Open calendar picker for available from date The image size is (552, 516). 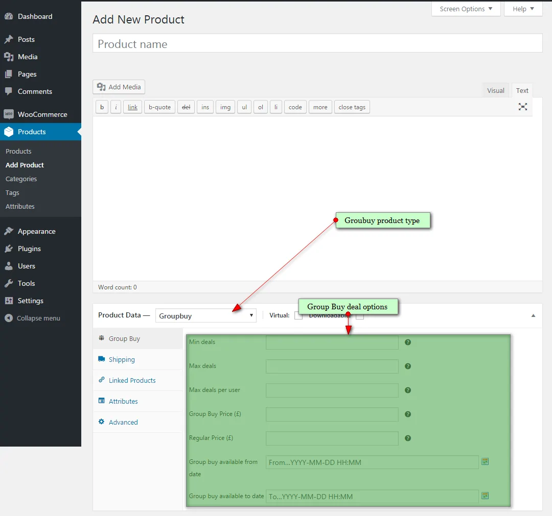[x=485, y=462]
